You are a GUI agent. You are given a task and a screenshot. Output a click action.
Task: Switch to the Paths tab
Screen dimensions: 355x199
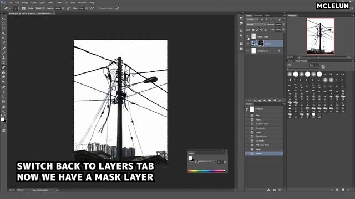pyautogui.click(x=267, y=15)
